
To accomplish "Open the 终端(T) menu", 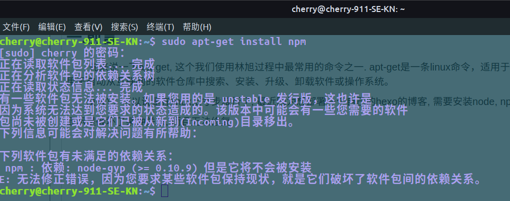I will 161,26.
